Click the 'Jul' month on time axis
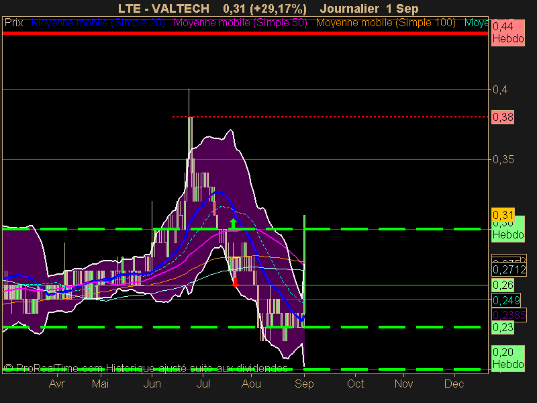The image size is (537, 403). click(203, 384)
